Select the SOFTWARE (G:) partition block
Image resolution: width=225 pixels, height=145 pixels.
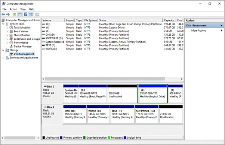tap(147, 114)
